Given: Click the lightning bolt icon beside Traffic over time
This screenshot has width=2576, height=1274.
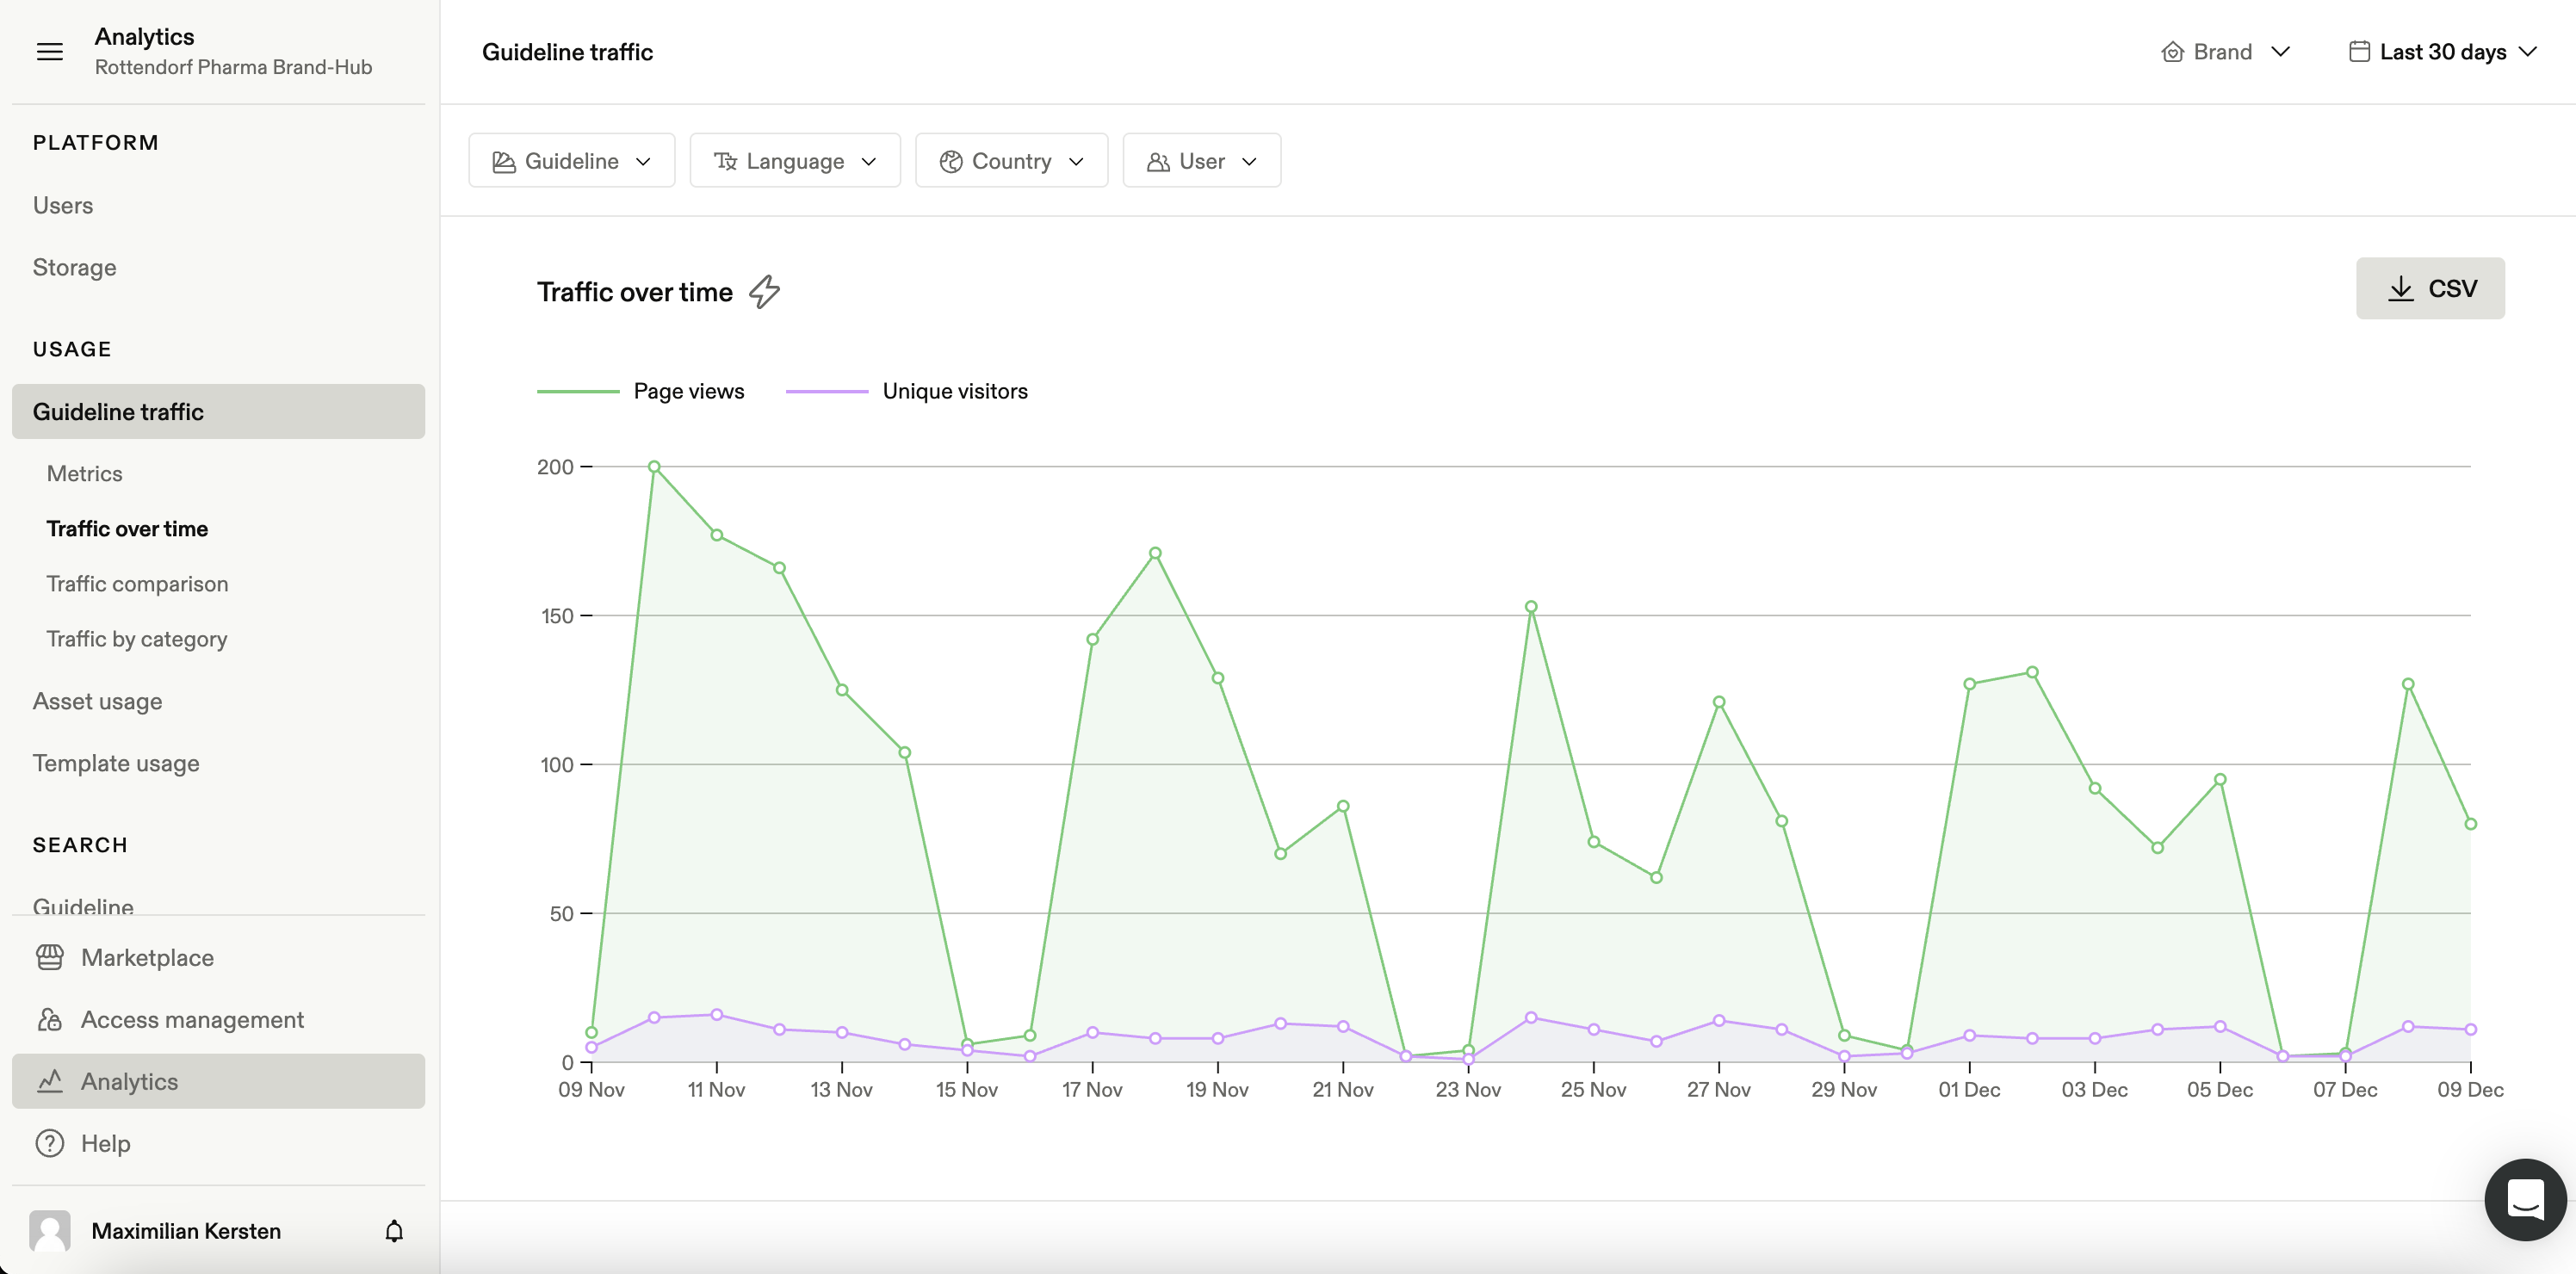Looking at the screenshot, I should [x=764, y=292].
